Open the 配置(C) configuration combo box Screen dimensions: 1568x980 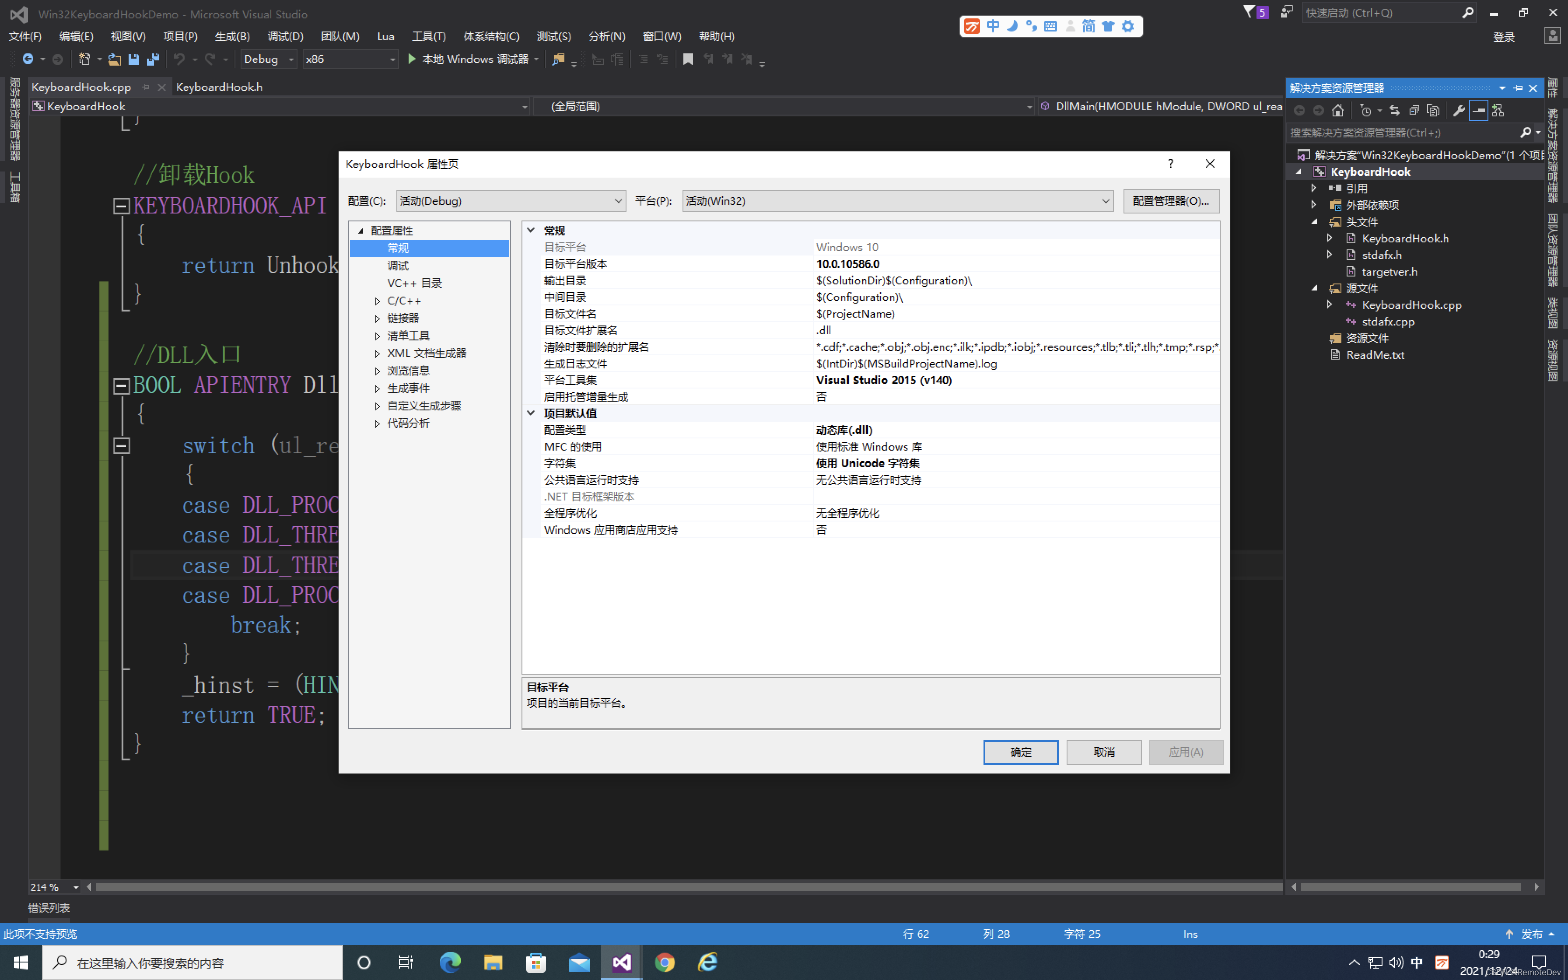point(511,201)
